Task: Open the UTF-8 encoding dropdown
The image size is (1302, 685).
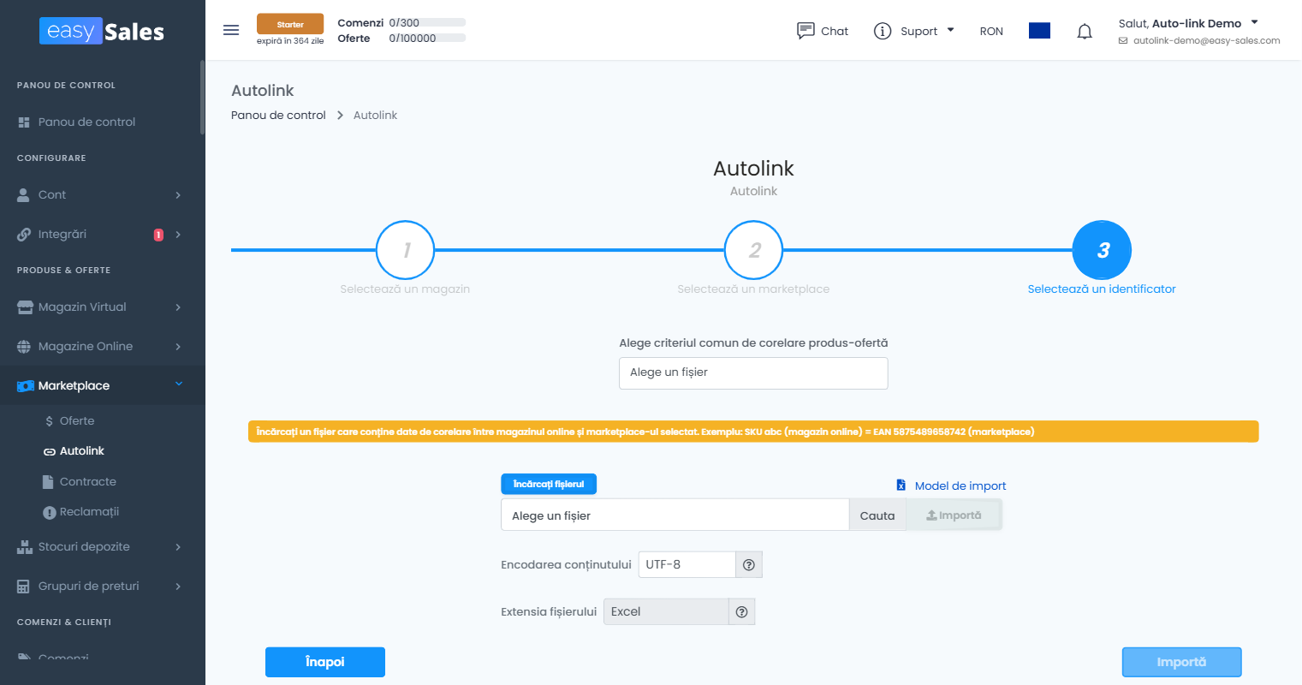Action: pos(687,565)
